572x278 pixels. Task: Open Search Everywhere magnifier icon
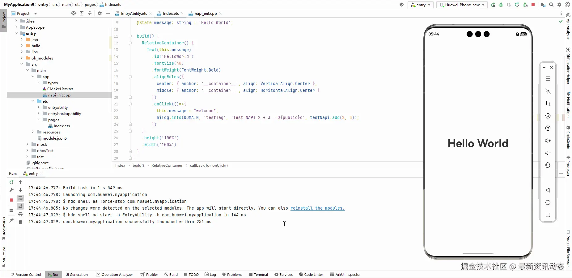click(x=551, y=5)
